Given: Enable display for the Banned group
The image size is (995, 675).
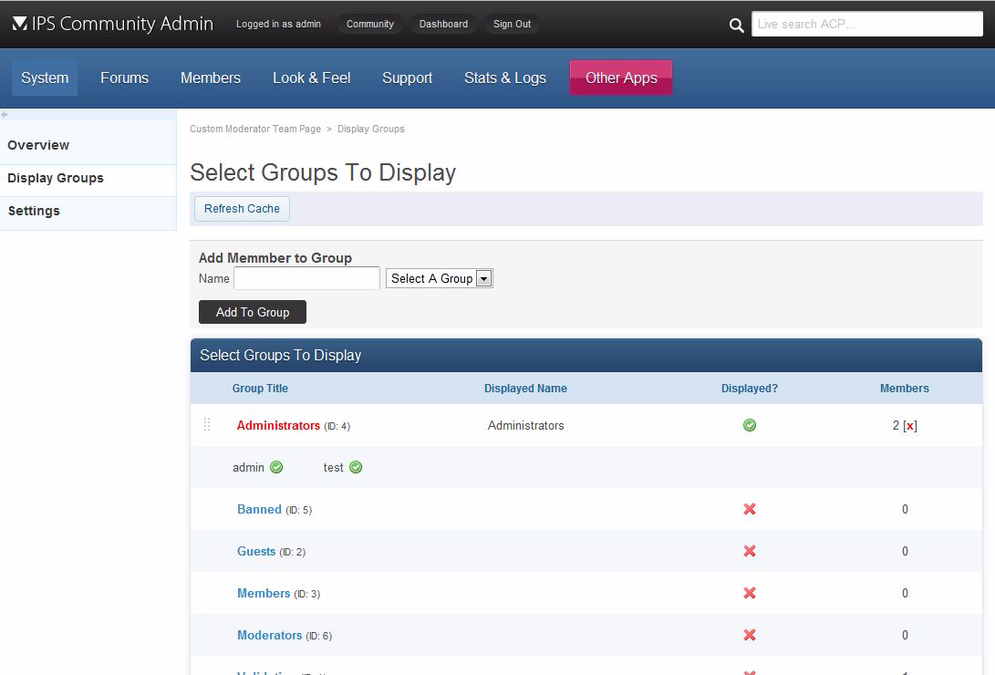Looking at the screenshot, I should pos(750,509).
